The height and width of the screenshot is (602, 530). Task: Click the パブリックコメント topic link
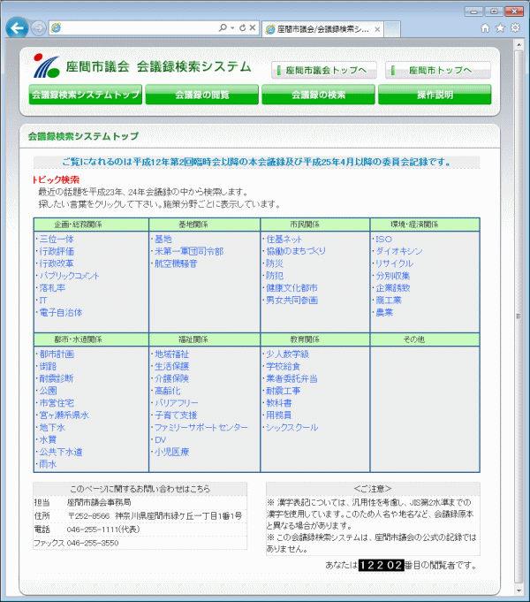point(70,276)
